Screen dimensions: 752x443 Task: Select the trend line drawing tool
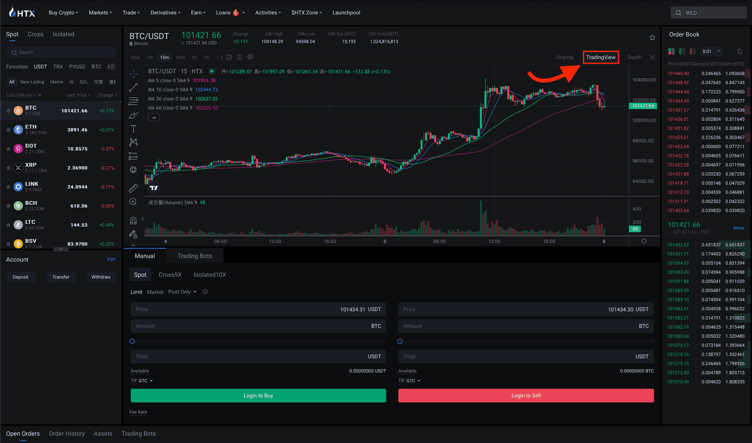[x=133, y=87]
